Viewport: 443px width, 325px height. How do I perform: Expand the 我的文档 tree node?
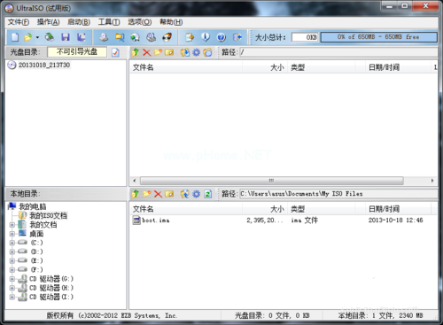pyautogui.click(x=12, y=225)
